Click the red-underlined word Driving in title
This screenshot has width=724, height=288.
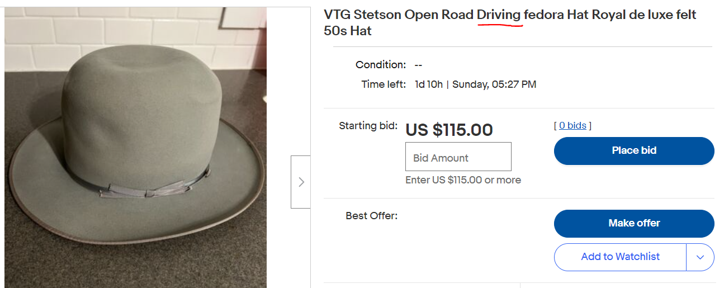coord(499,15)
